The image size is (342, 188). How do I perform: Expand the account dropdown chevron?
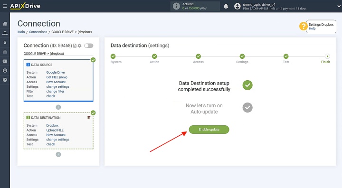click(339, 6)
